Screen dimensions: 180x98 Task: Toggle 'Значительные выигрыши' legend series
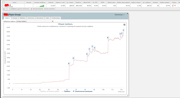click(83, 91)
